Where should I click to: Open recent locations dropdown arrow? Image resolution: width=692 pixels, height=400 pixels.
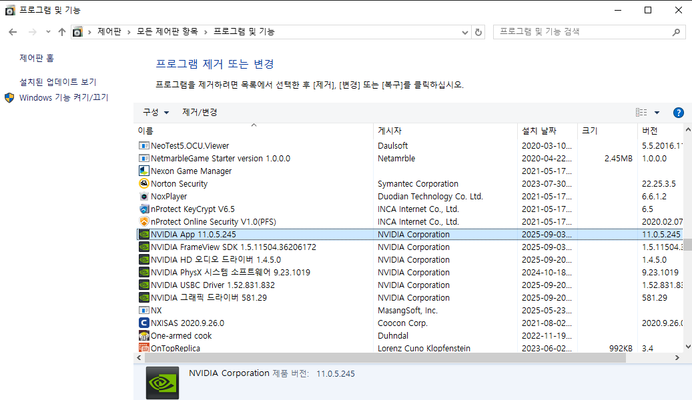[48, 32]
